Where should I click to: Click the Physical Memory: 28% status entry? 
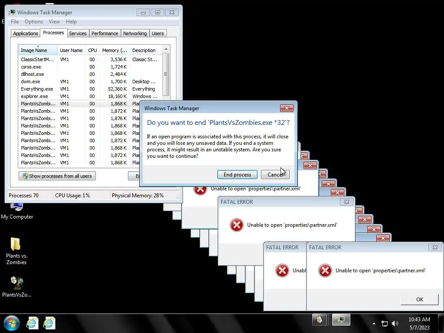click(x=137, y=196)
